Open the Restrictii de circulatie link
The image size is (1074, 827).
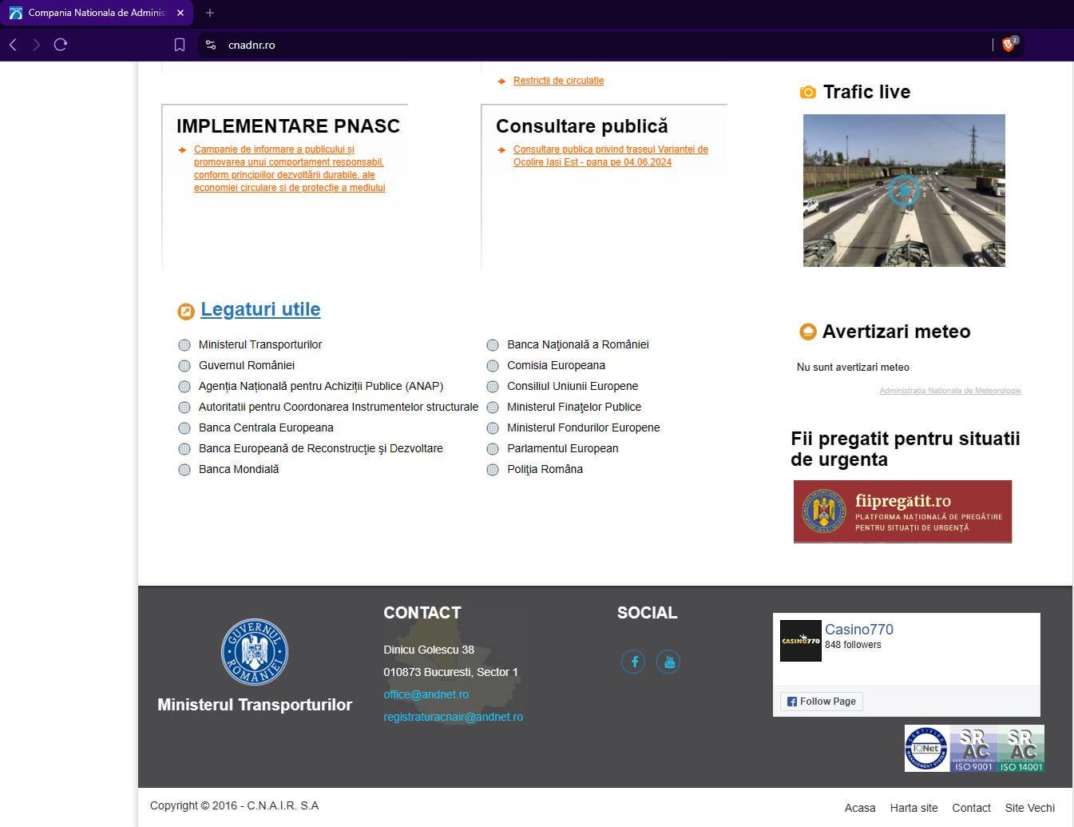[x=558, y=81]
